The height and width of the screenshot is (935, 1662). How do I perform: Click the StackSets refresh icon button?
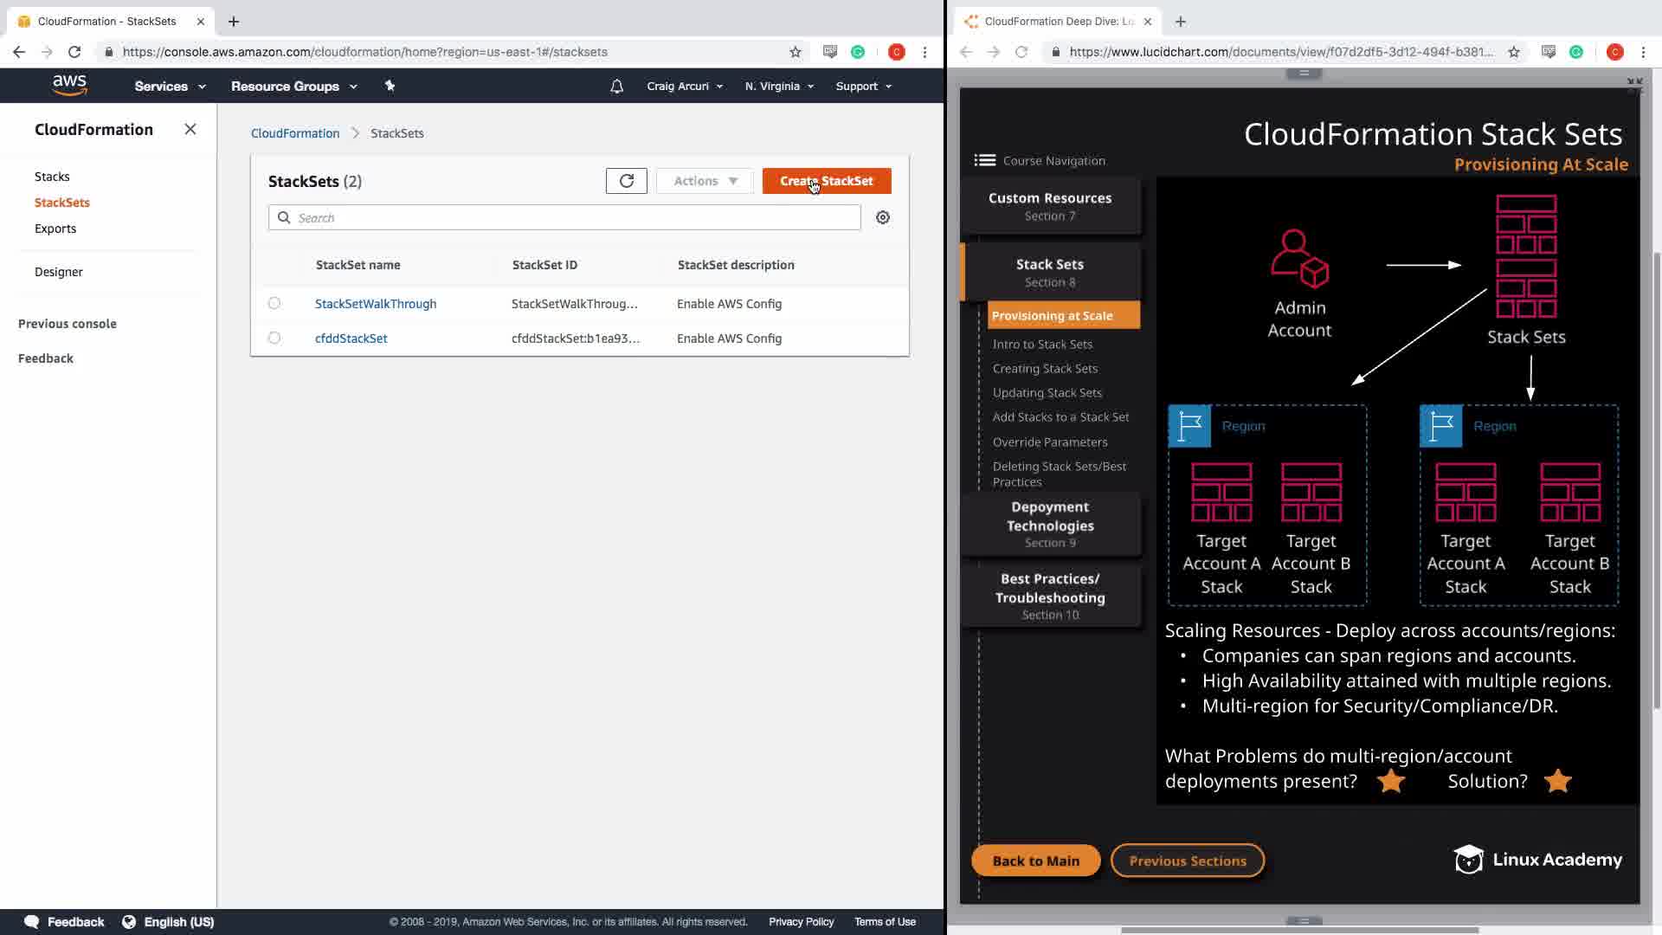click(x=626, y=181)
